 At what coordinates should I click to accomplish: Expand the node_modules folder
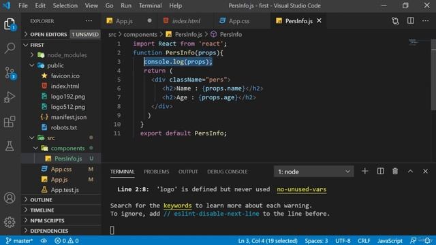click(61, 55)
